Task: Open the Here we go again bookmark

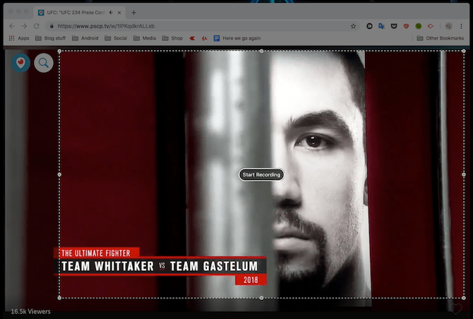Action: point(239,38)
